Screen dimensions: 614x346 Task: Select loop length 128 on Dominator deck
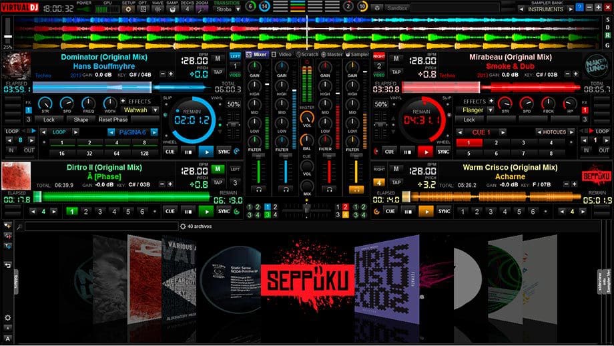click(x=145, y=153)
